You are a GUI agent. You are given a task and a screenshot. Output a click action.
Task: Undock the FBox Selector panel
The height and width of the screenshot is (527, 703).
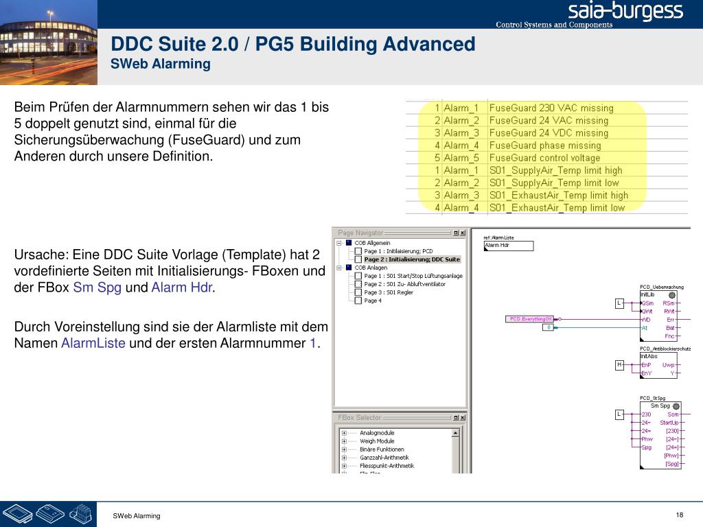point(456,418)
